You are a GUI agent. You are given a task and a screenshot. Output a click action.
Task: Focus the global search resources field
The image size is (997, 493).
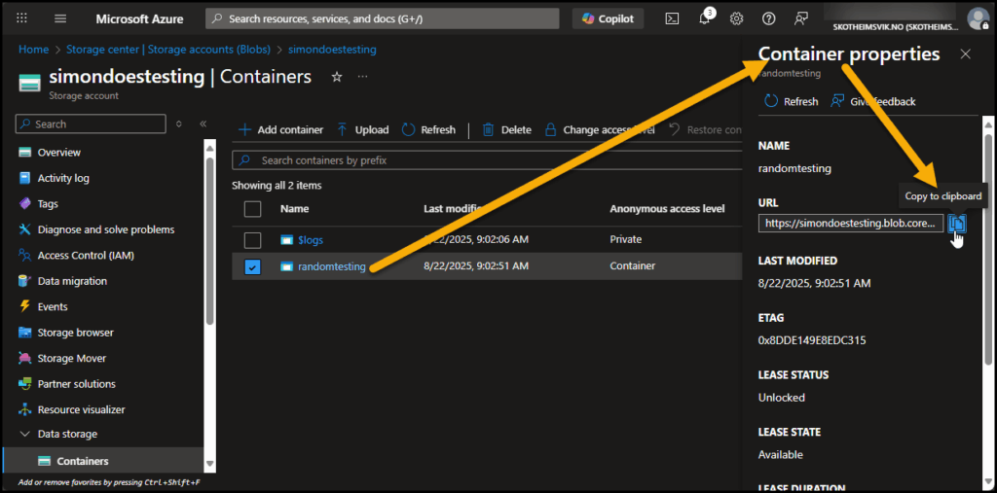coord(382,18)
